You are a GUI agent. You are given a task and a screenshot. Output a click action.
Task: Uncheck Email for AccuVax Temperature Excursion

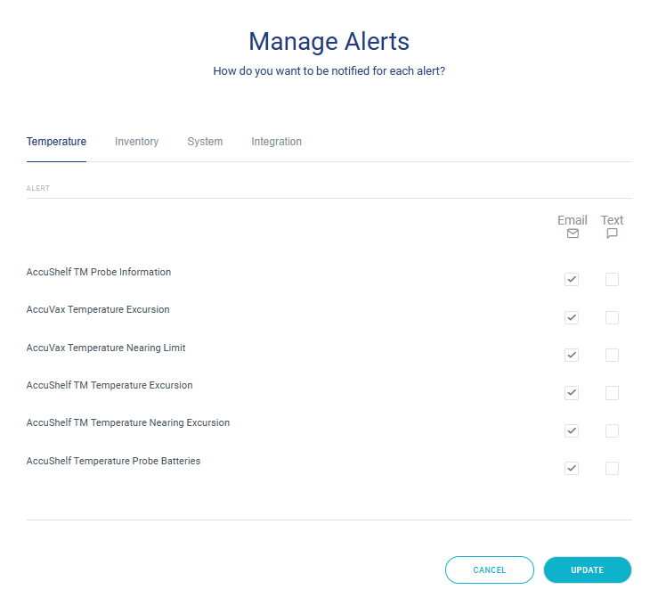(x=572, y=317)
